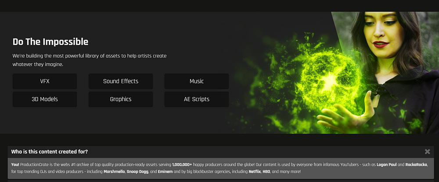Close the 'Who is this content created for?' panel
The height and width of the screenshot is (182, 439).
click(427, 151)
